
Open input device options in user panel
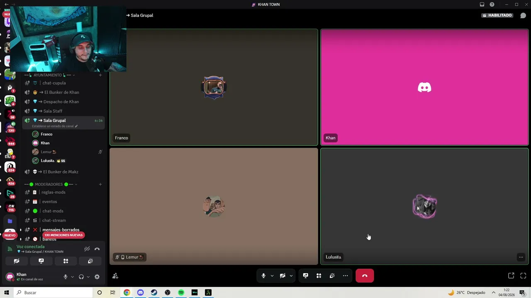click(x=72, y=277)
